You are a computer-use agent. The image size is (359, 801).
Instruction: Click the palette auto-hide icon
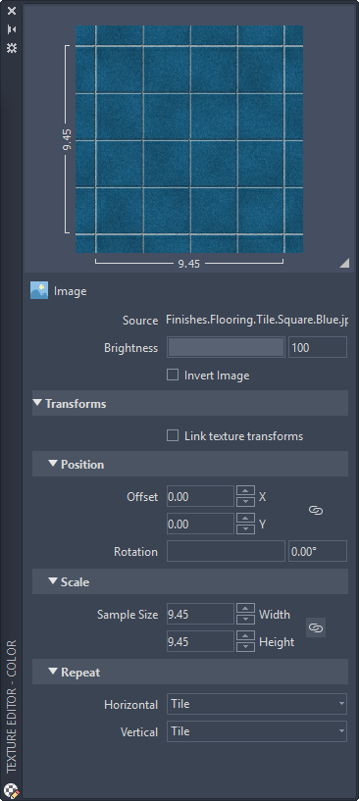click(11, 29)
